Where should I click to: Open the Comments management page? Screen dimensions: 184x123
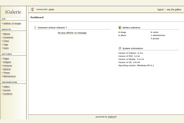8,38
